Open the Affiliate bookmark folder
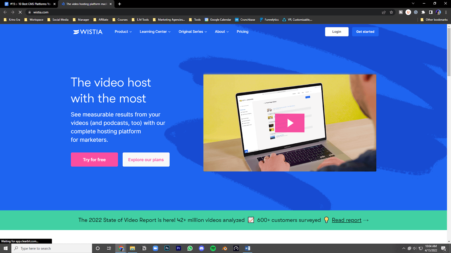This screenshot has width=451, height=253. [101, 20]
